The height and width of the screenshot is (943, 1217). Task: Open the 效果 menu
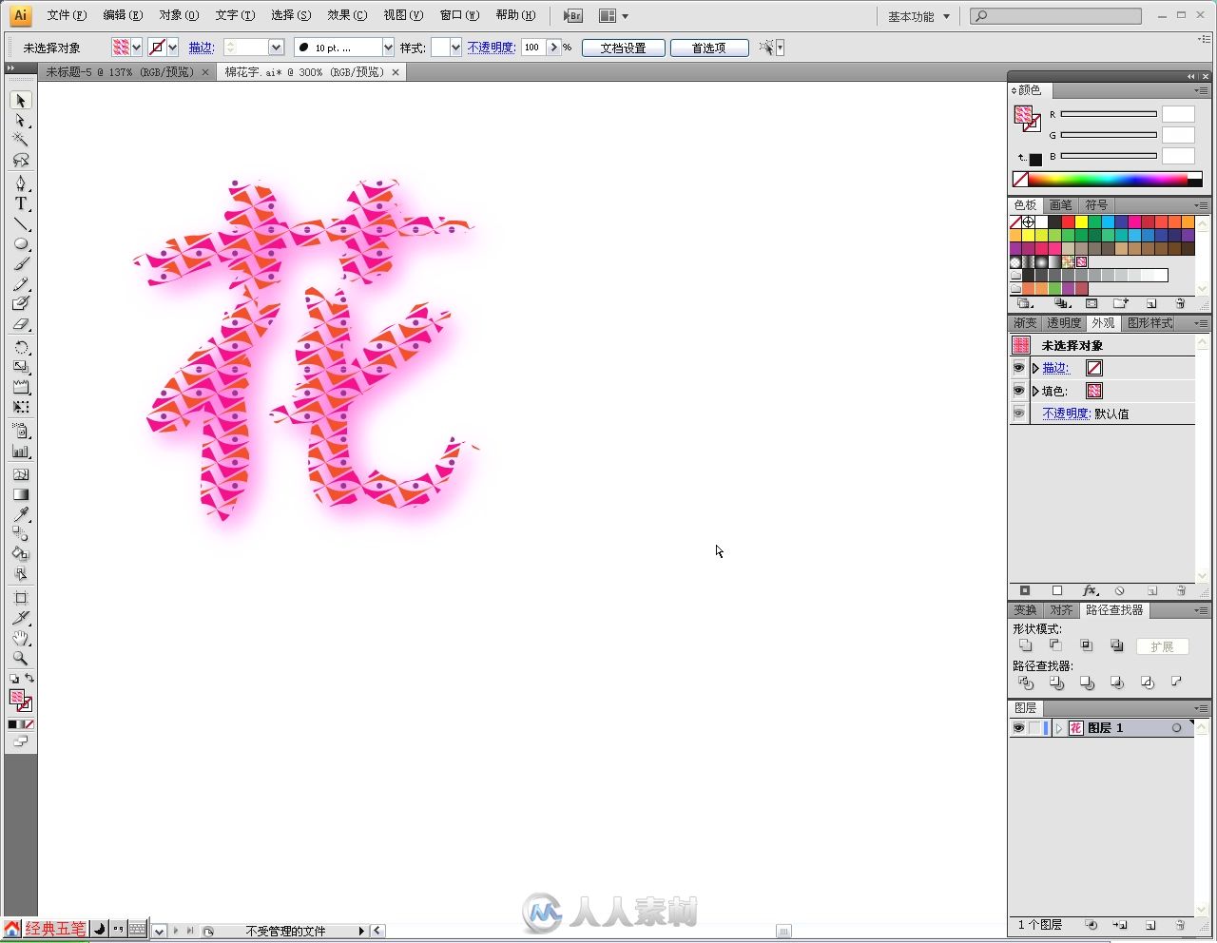[347, 15]
